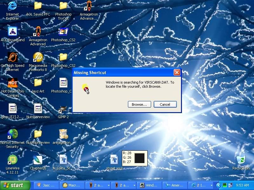Click the LimeWire 4.12.11 icon

pos(12,160)
